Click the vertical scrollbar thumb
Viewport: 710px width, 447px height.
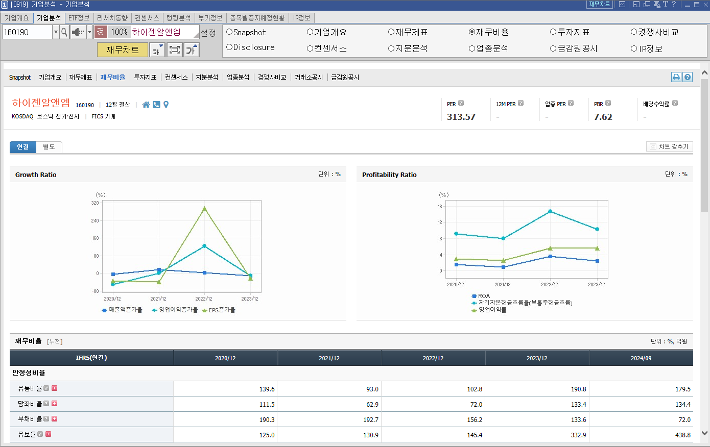[x=705, y=145]
